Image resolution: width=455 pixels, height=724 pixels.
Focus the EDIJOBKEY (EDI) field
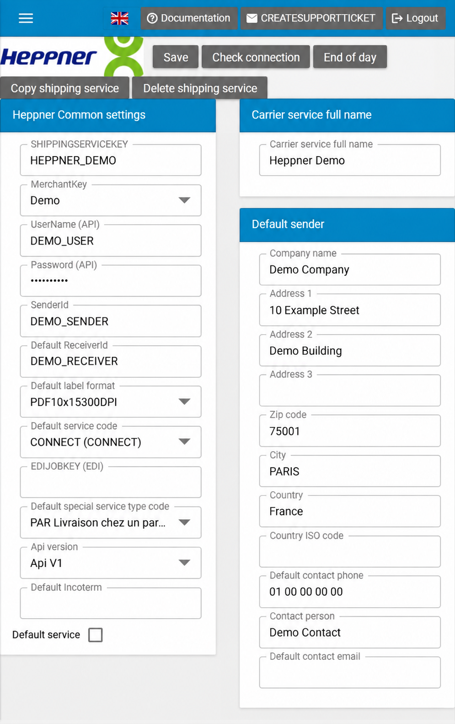coord(111,482)
